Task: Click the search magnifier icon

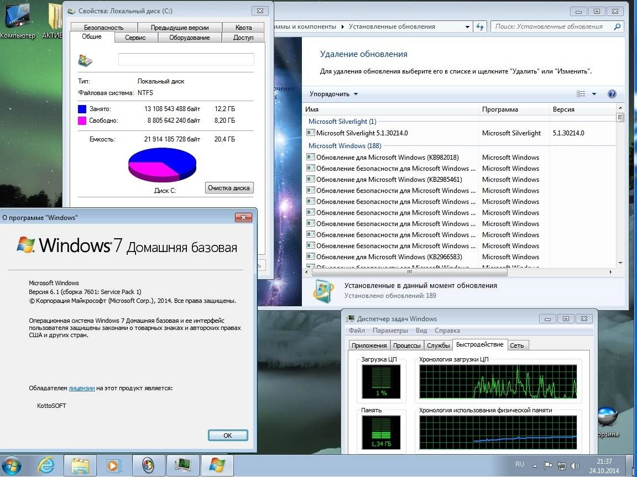Action: (x=617, y=27)
